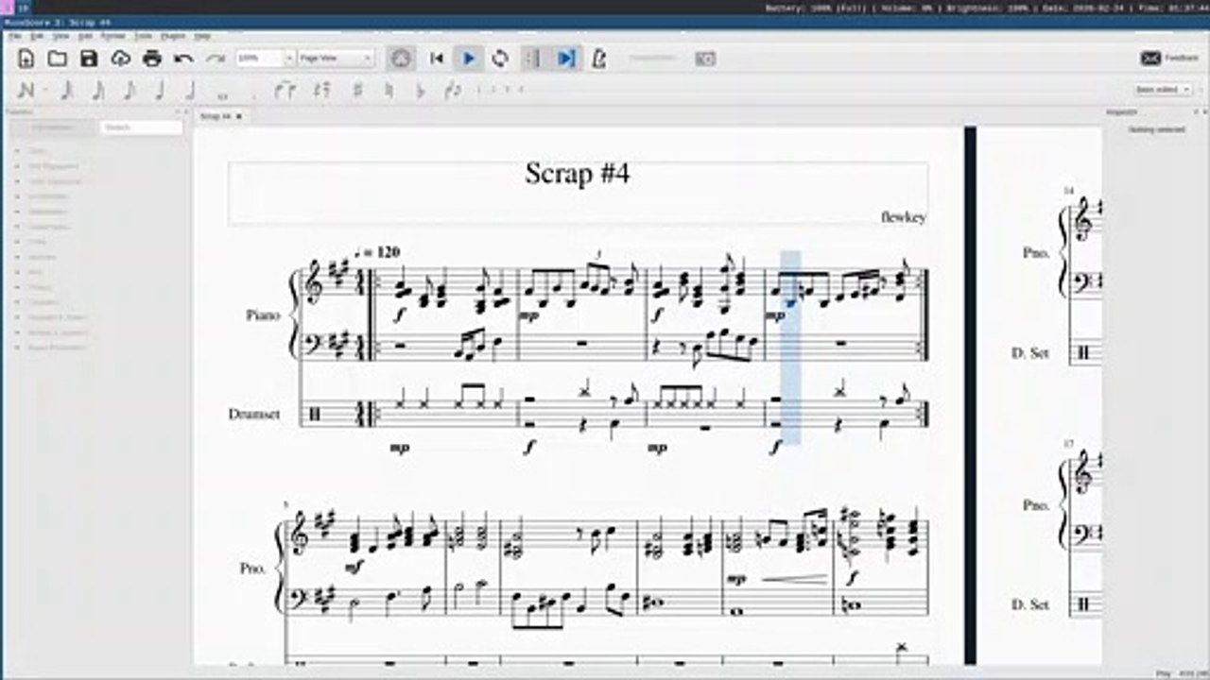The width and height of the screenshot is (1210, 680).
Task: Select the Drumset instrument label
Action: [x=253, y=414]
